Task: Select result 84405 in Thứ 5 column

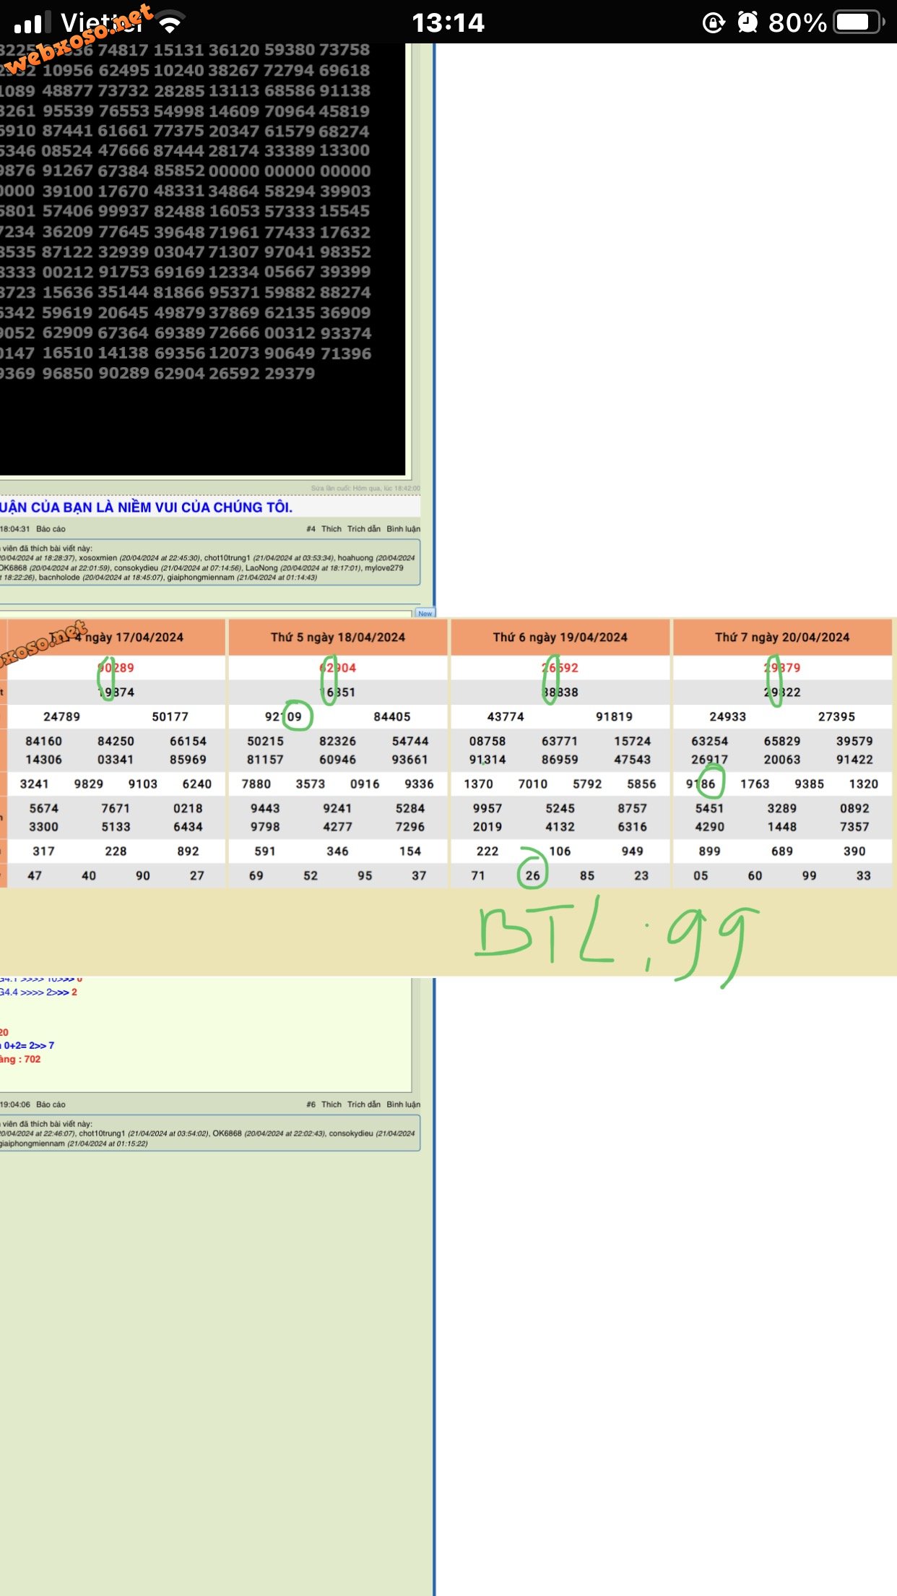Action: click(392, 717)
